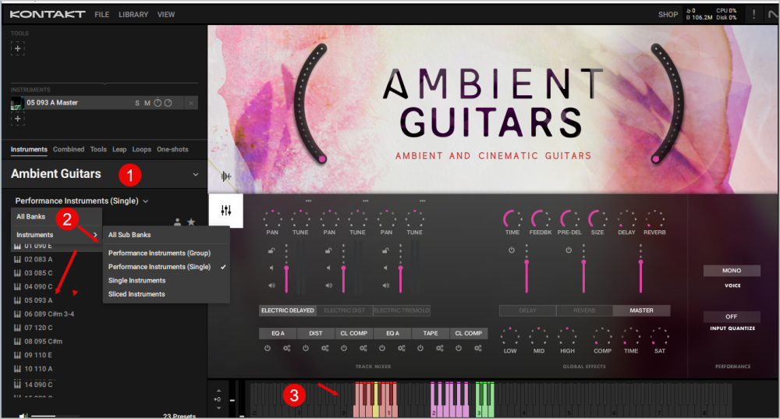Switch to the One-shots tab
This screenshot has height=419, width=780.
(x=172, y=149)
